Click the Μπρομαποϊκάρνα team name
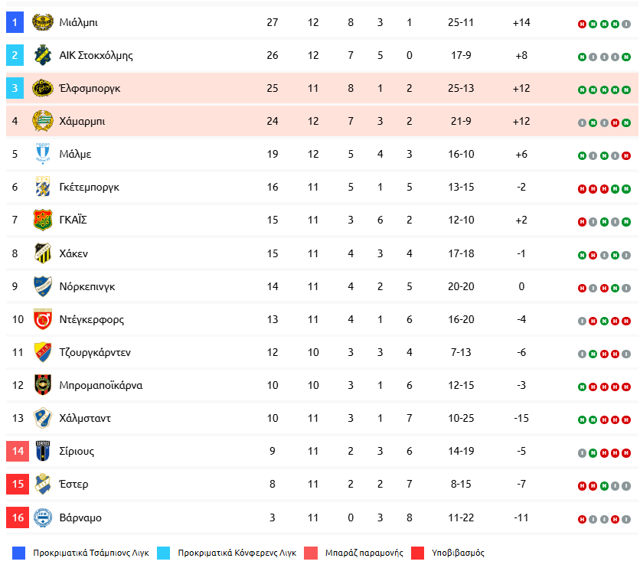The image size is (640, 568). coord(101,385)
